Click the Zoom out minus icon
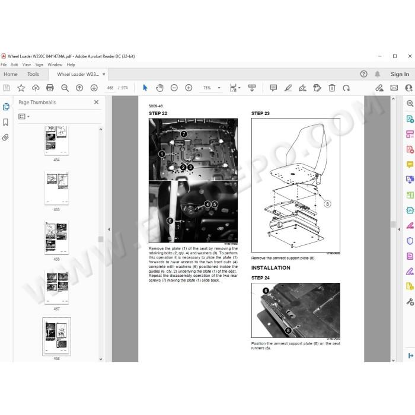The width and height of the screenshot is (415, 415). click(174, 88)
